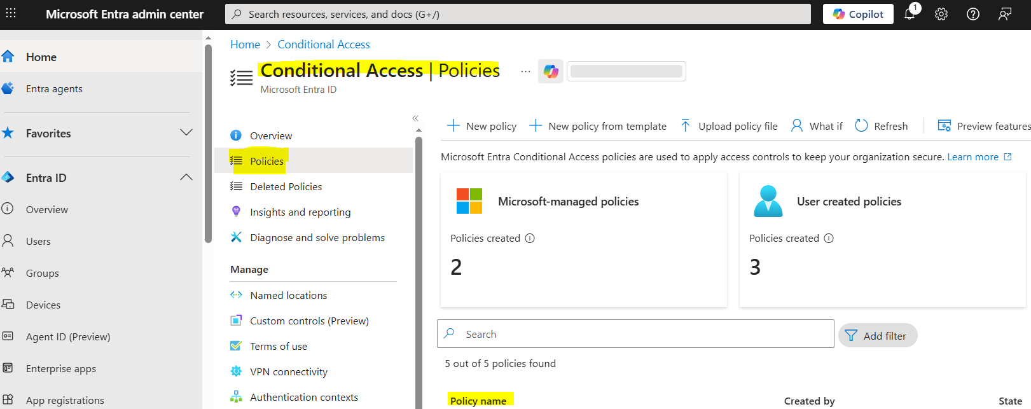Open portal settings gear
The height and width of the screenshot is (409, 1031).
941,14
